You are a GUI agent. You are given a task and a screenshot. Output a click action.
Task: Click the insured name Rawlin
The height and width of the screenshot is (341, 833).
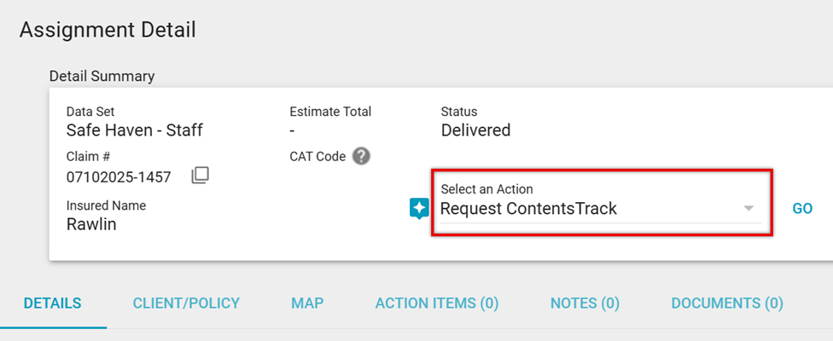point(91,224)
